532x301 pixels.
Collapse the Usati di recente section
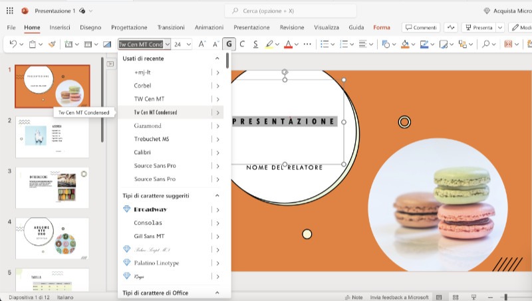(x=217, y=58)
